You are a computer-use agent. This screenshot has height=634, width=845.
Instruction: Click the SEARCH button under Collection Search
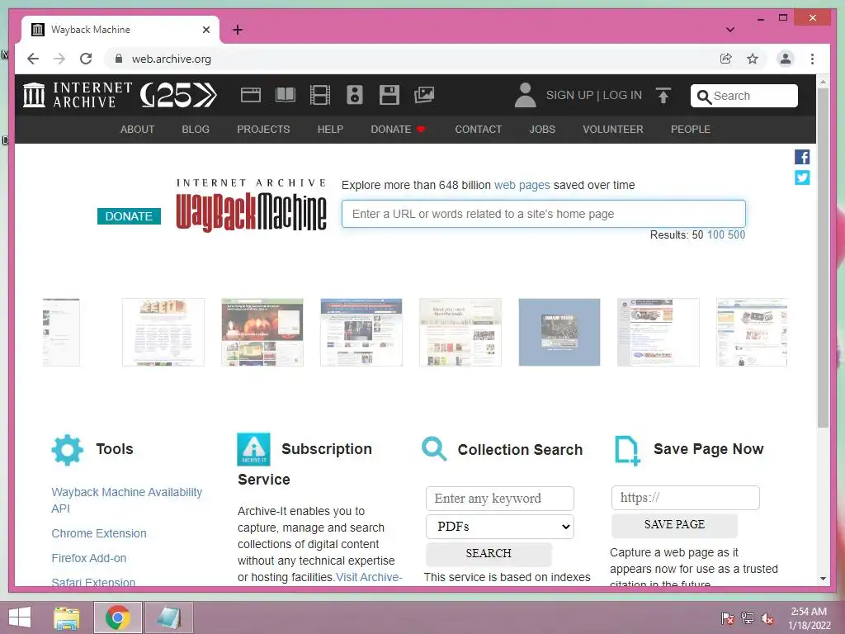pos(489,554)
